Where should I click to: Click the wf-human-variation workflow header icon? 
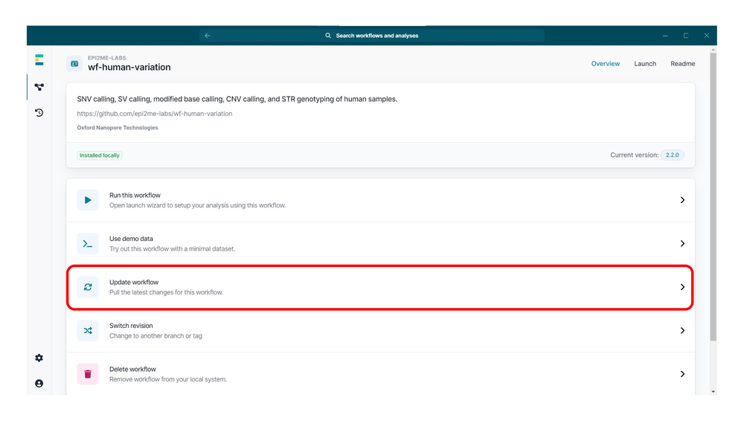(x=74, y=64)
